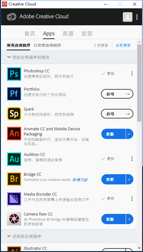
Task: Open Photoshop CC more options menu
Action: 132,74
